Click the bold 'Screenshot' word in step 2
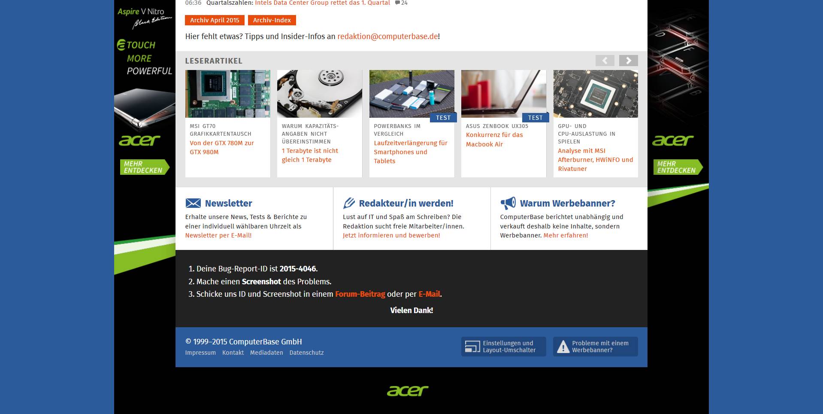This screenshot has height=414, width=823. (x=261, y=282)
